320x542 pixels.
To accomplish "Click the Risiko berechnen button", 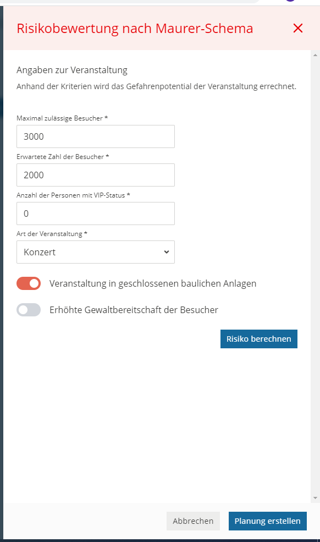I will point(259,339).
